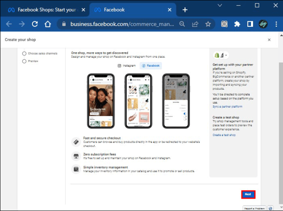Open the Extensions puzzle menu
The height and width of the screenshot is (211, 283).
click(x=237, y=24)
